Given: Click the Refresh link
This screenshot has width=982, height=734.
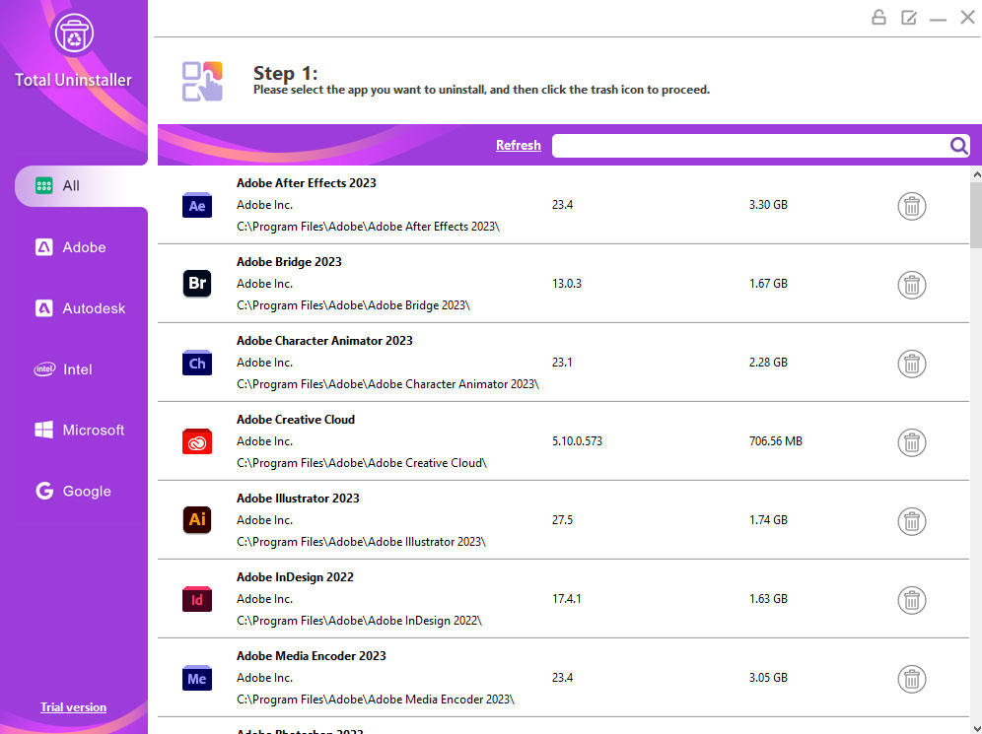Looking at the screenshot, I should tap(518, 145).
